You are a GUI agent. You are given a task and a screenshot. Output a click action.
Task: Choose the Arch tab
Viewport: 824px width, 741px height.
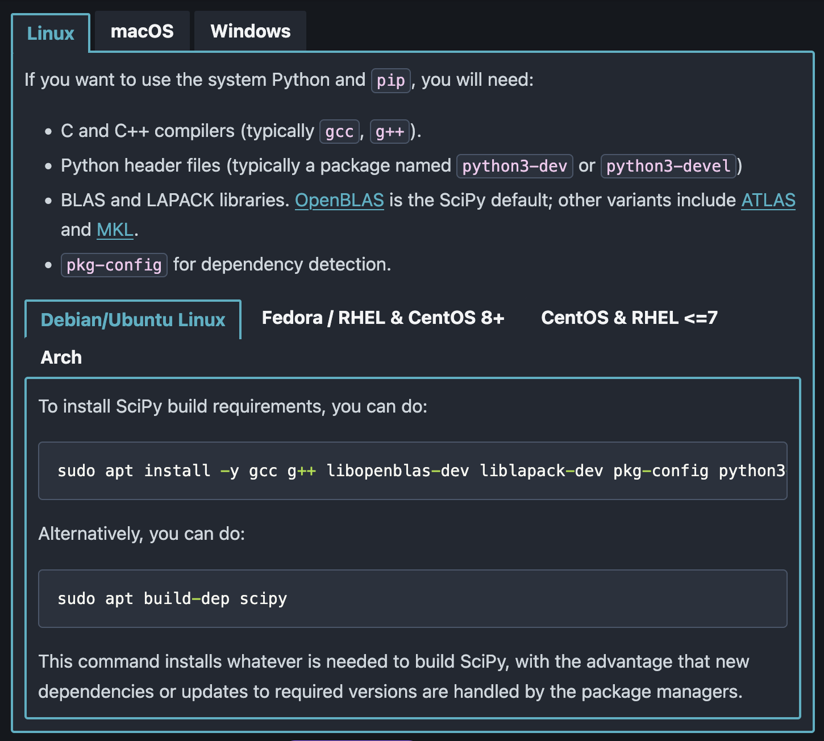click(61, 357)
